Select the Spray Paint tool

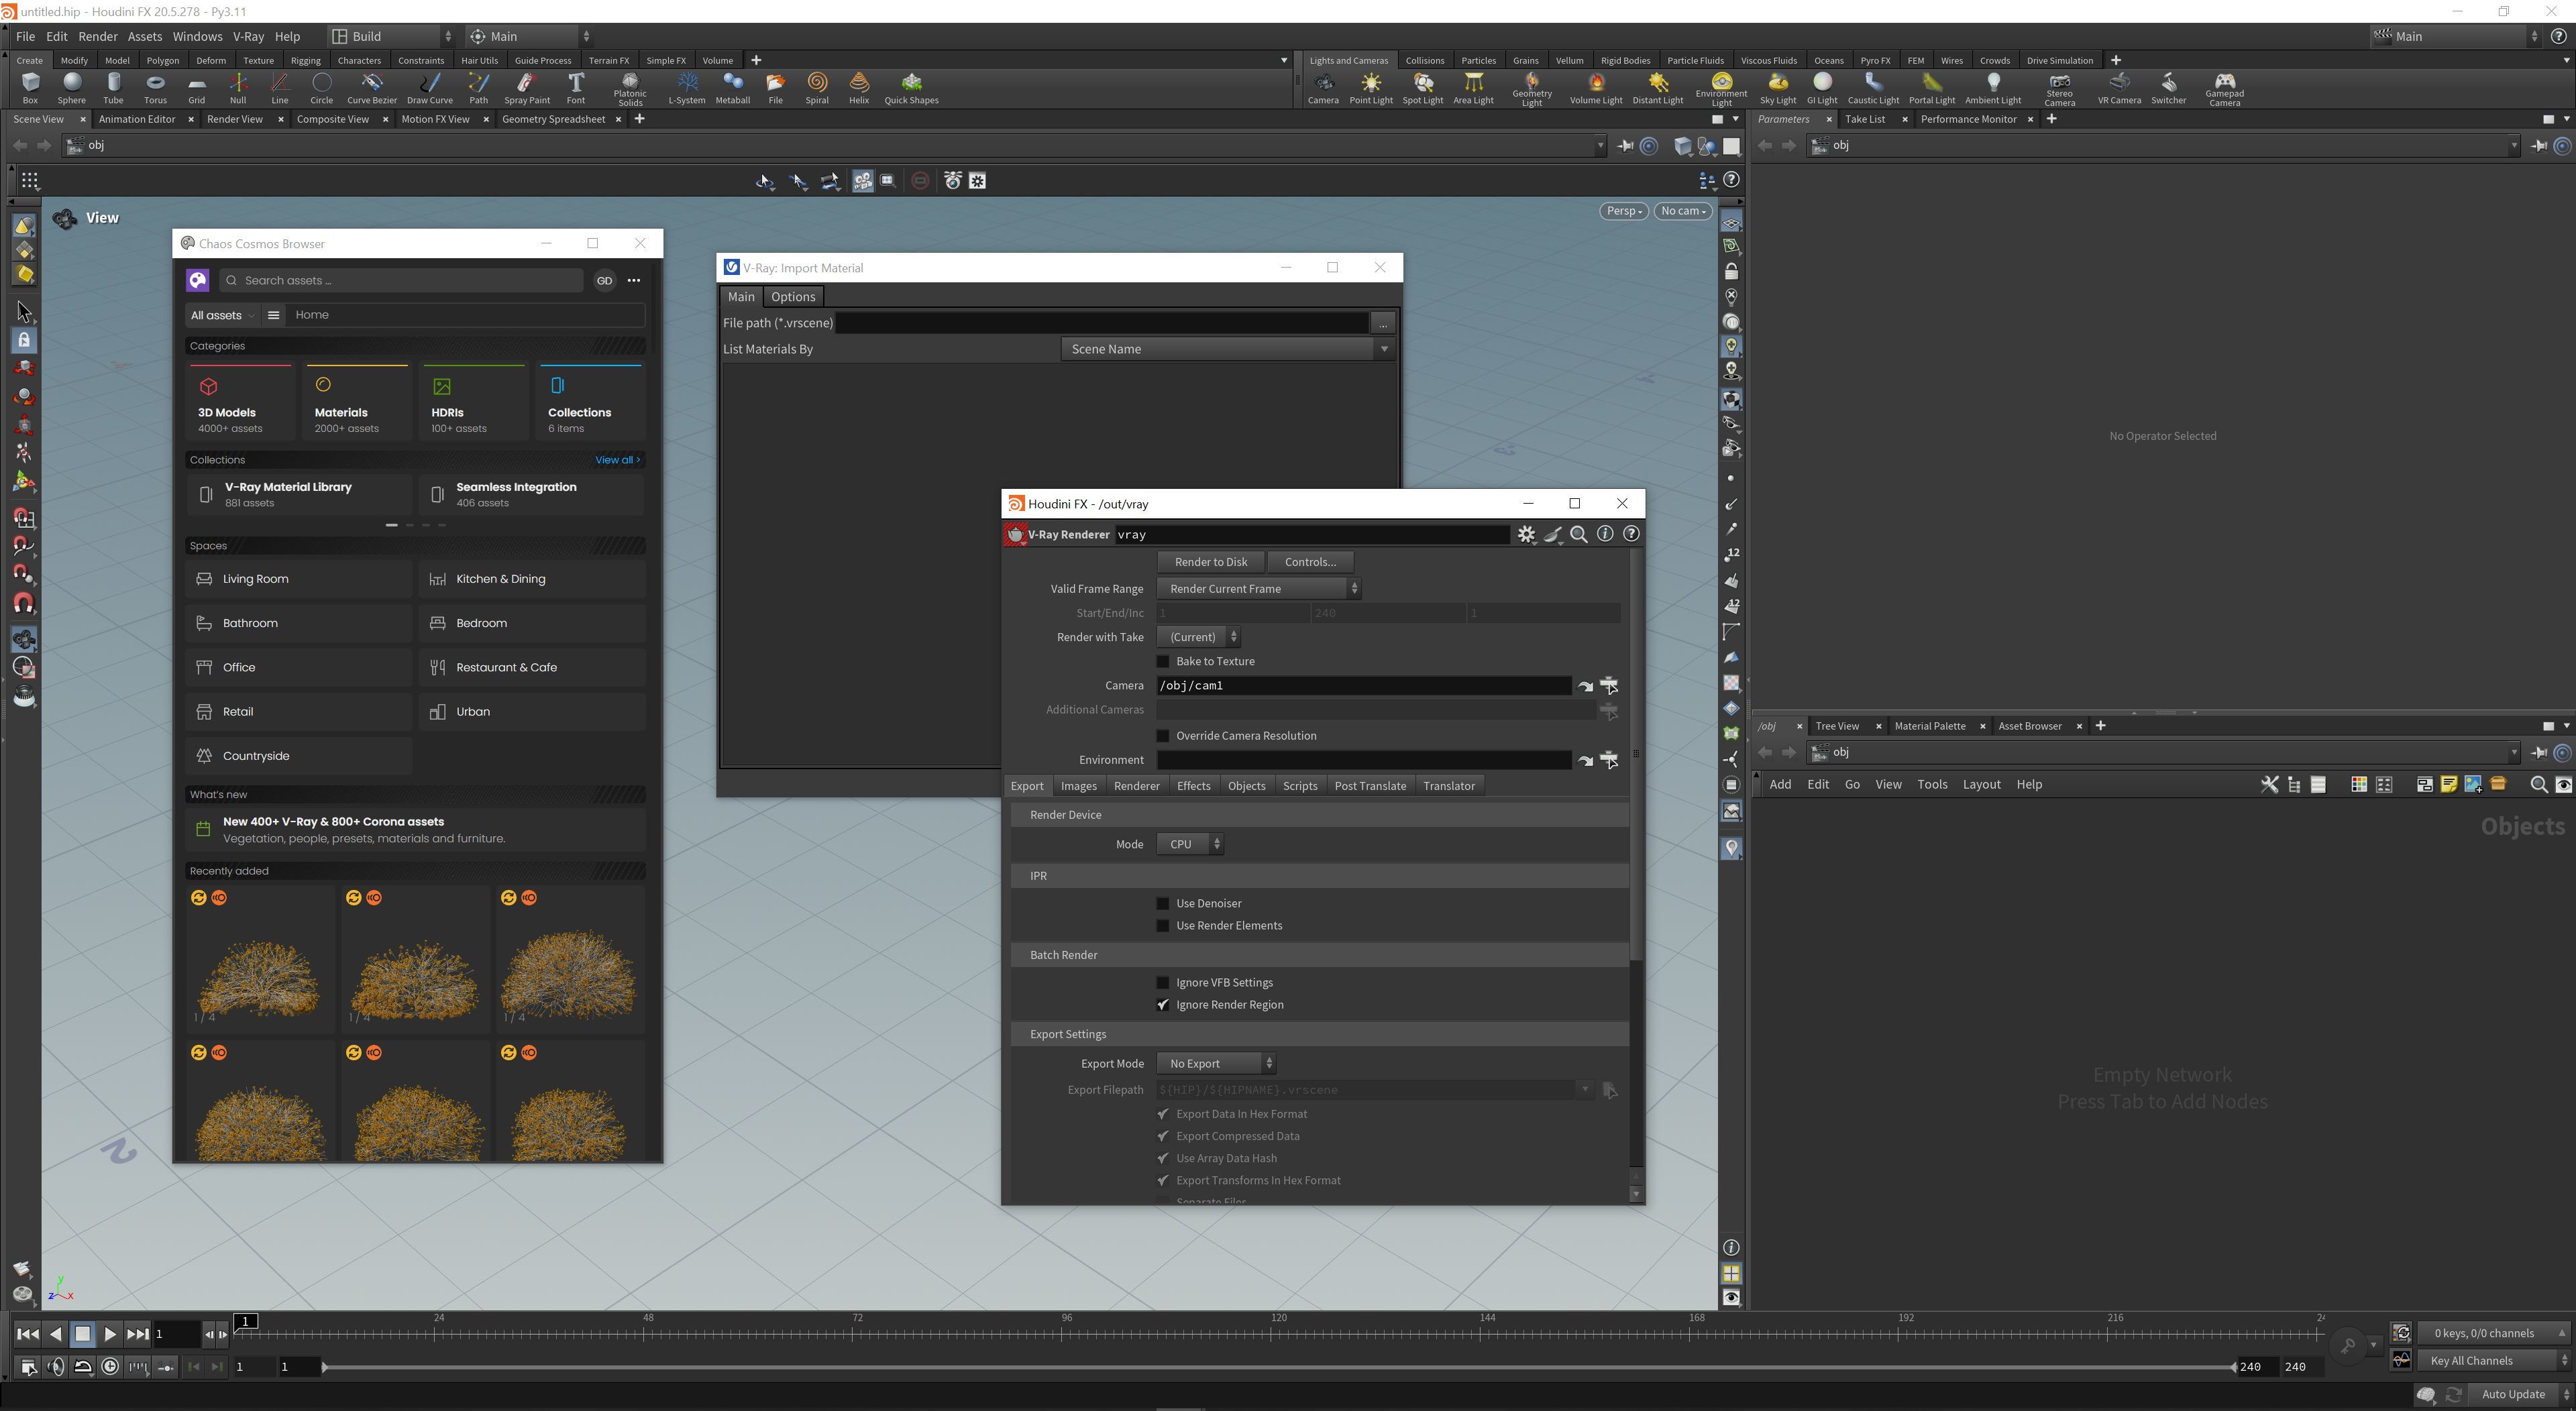(x=527, y=88)
